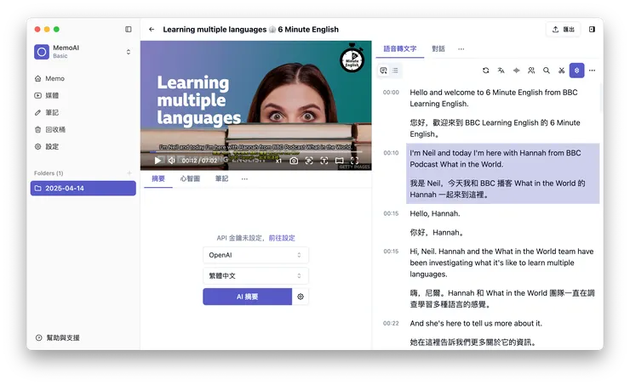The height and width of the screenshot is (385, 630).
Task: Jump to timestamp 00:00
Action: (x=391, y=93)
